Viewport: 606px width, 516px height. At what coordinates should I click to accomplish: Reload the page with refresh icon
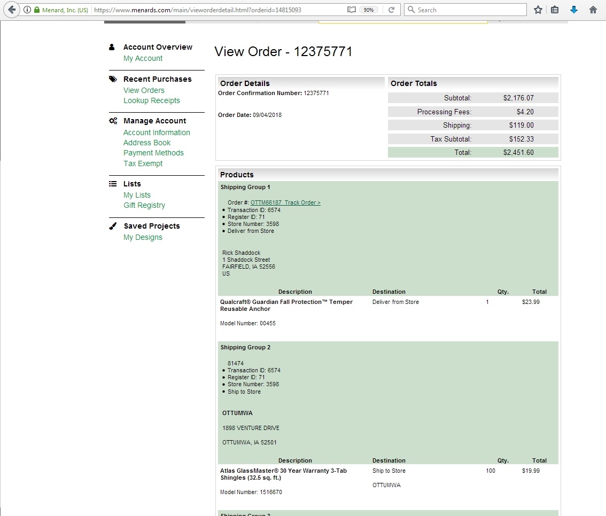392,10
